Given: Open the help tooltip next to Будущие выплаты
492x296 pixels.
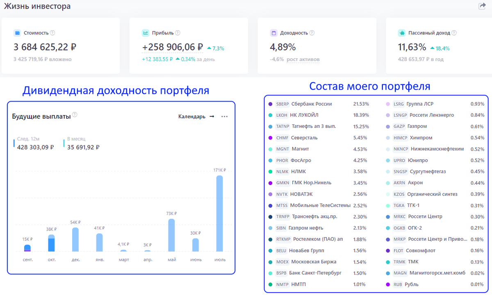Looking at the screenshot, I should tap(75, 115).
